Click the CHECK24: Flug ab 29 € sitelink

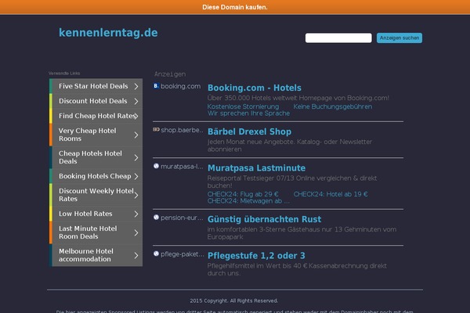(x=243, y=194)
